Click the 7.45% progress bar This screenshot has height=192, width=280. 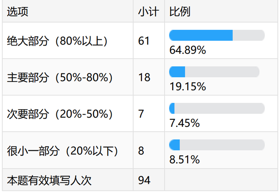pos(217,108)
